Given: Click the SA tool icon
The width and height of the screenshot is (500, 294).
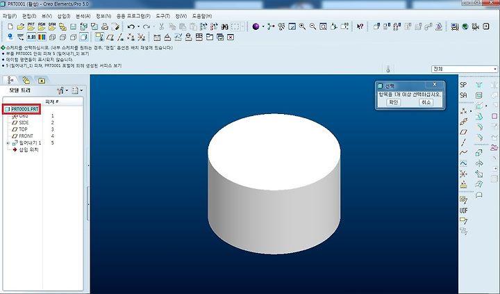Looking at the screenshot, I should pos(463,95).
